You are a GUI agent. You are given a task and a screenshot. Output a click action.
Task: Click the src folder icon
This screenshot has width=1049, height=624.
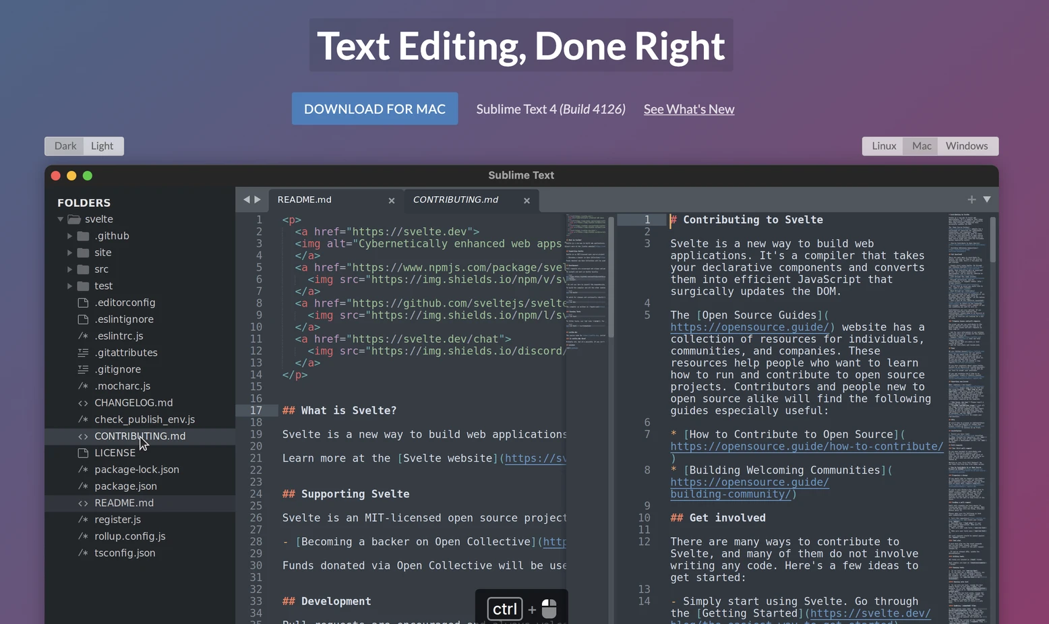tap(83, 270)
